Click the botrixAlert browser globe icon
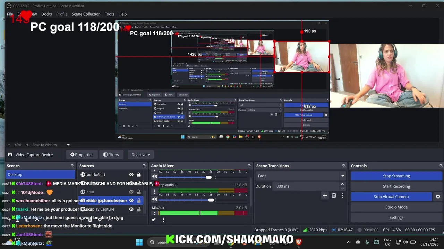 83,175
